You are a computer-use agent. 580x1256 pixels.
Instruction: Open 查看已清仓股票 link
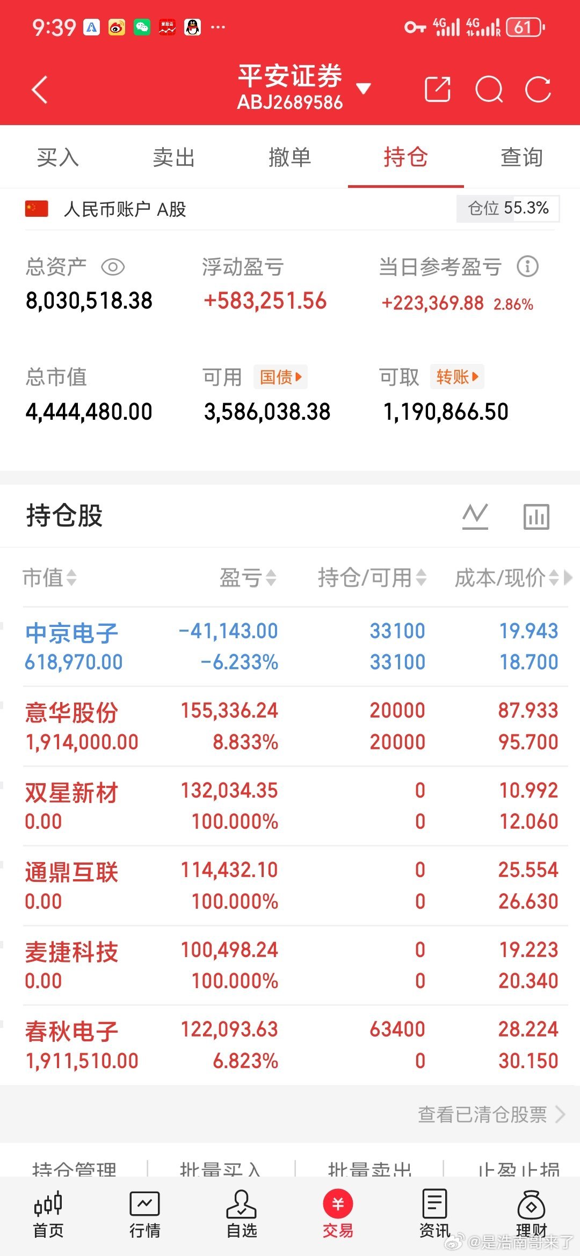(491, 1115)
